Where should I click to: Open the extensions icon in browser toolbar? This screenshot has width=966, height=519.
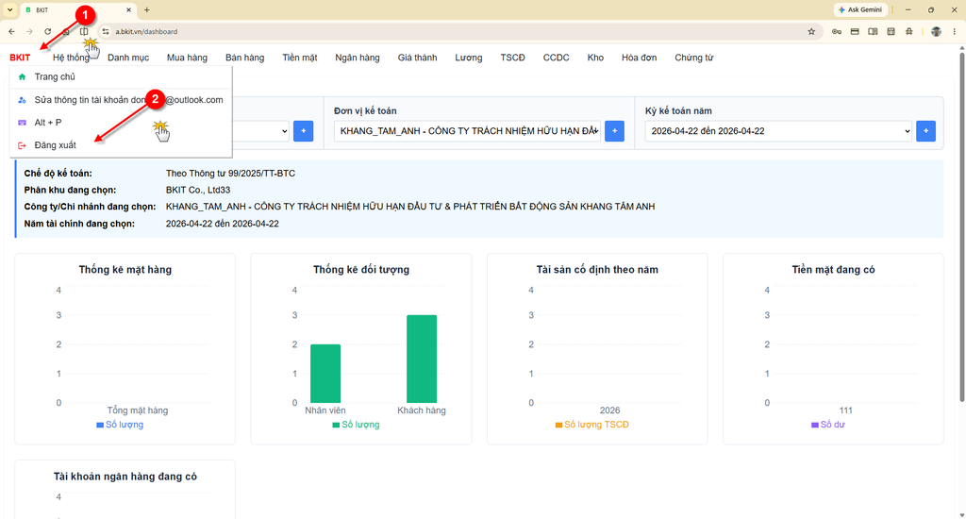(x=909, y=31)
